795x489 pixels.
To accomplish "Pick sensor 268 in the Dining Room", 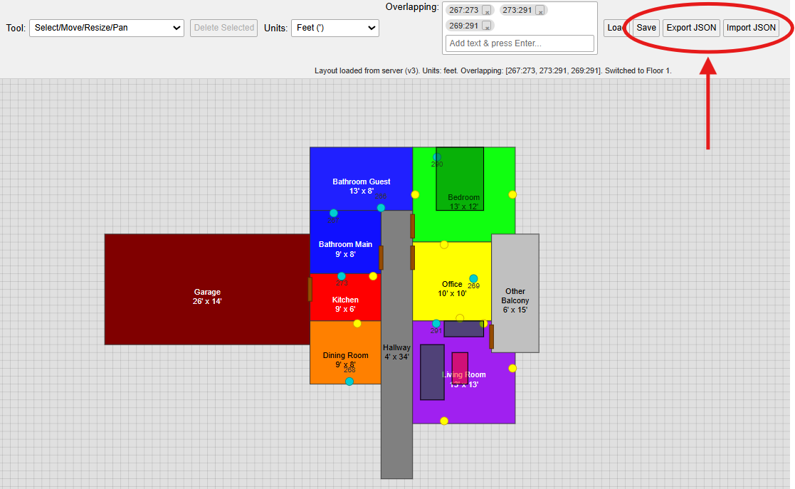I will tap(349, 382).
